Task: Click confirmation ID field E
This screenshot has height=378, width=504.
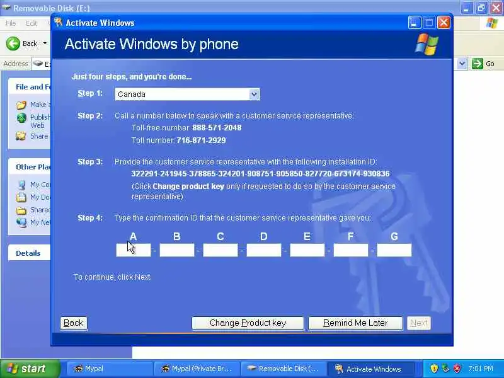Action: click(307, 250)
